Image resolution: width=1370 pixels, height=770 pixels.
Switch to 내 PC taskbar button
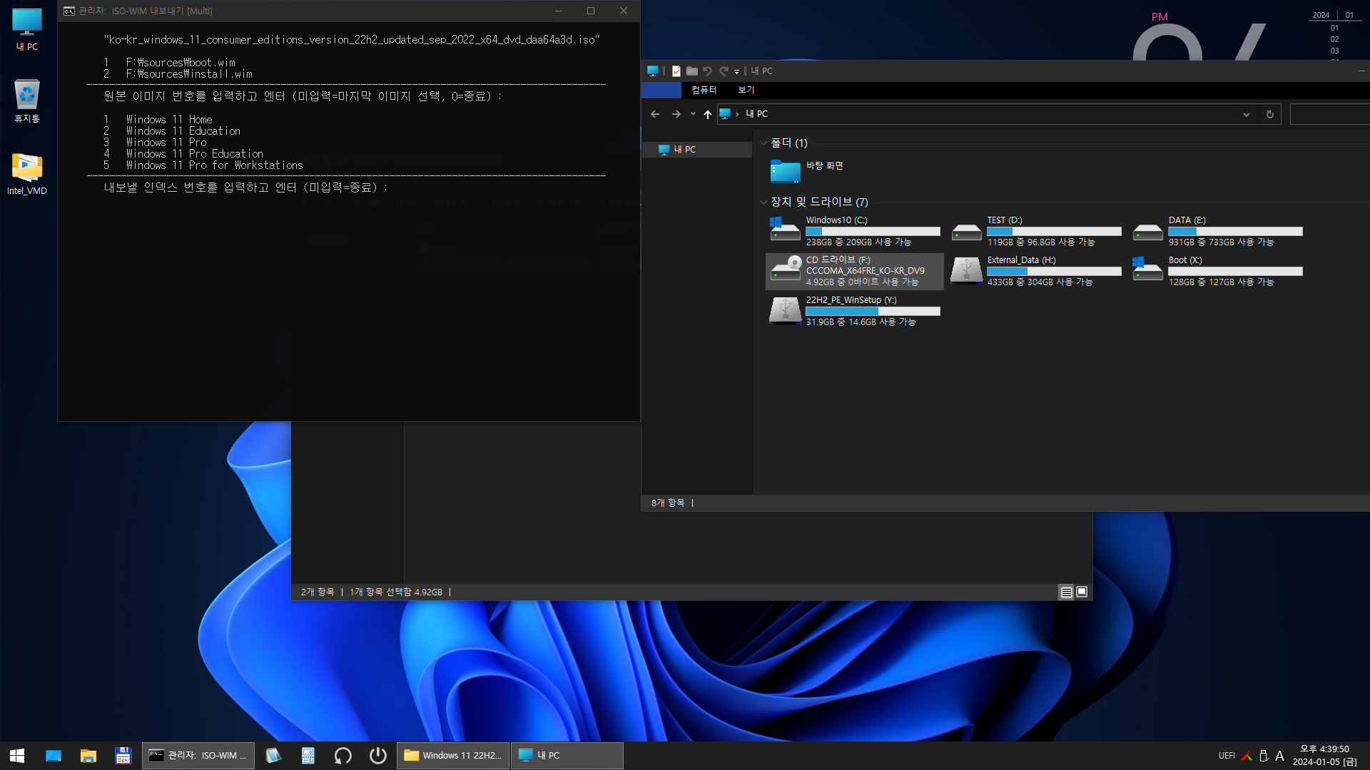[567, 756]
